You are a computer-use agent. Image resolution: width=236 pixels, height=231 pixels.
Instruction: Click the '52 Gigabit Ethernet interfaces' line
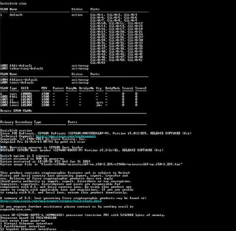click(28, 229)
